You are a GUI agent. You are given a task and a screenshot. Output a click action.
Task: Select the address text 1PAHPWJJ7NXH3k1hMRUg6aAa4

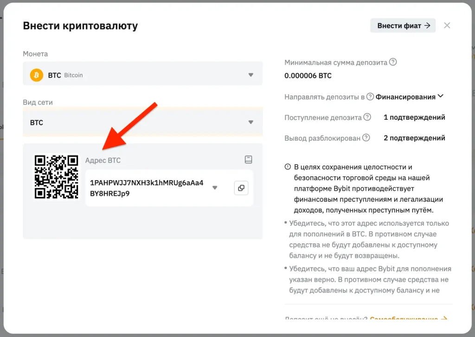[x=147, y=182]
